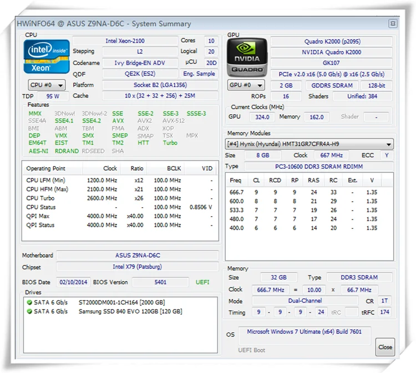Click the AES-NI feature label
Screen dimensions: 416x373
(38, 151)
